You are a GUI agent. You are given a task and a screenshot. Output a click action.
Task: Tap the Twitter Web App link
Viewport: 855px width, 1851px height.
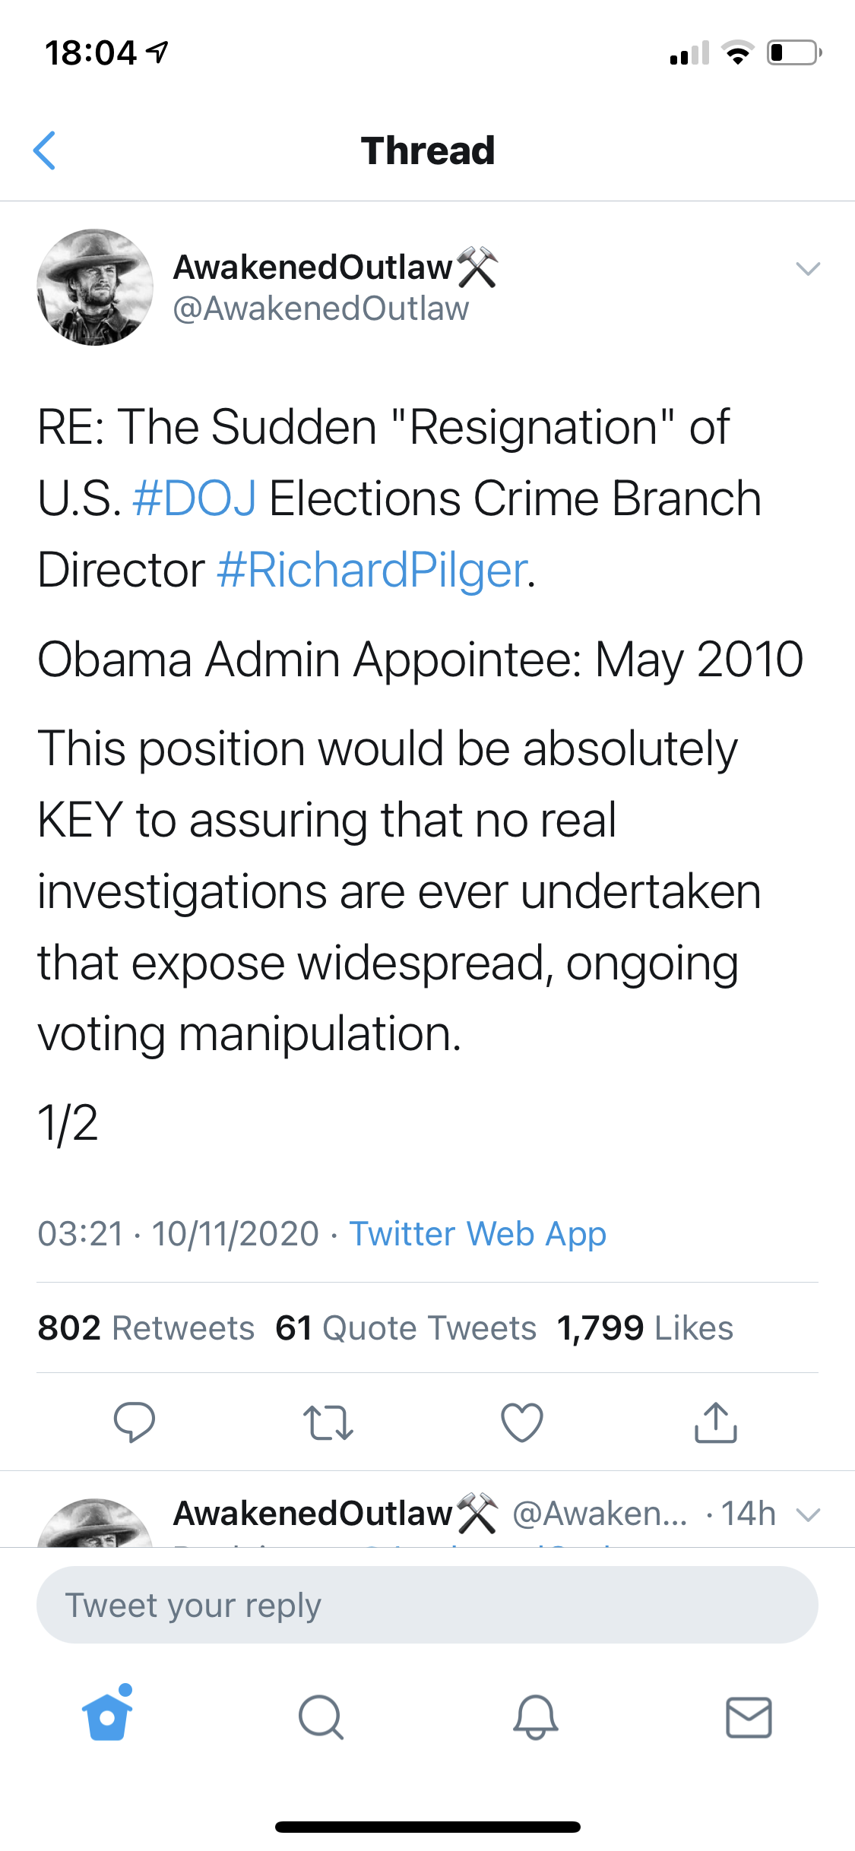pos(477,1233)
